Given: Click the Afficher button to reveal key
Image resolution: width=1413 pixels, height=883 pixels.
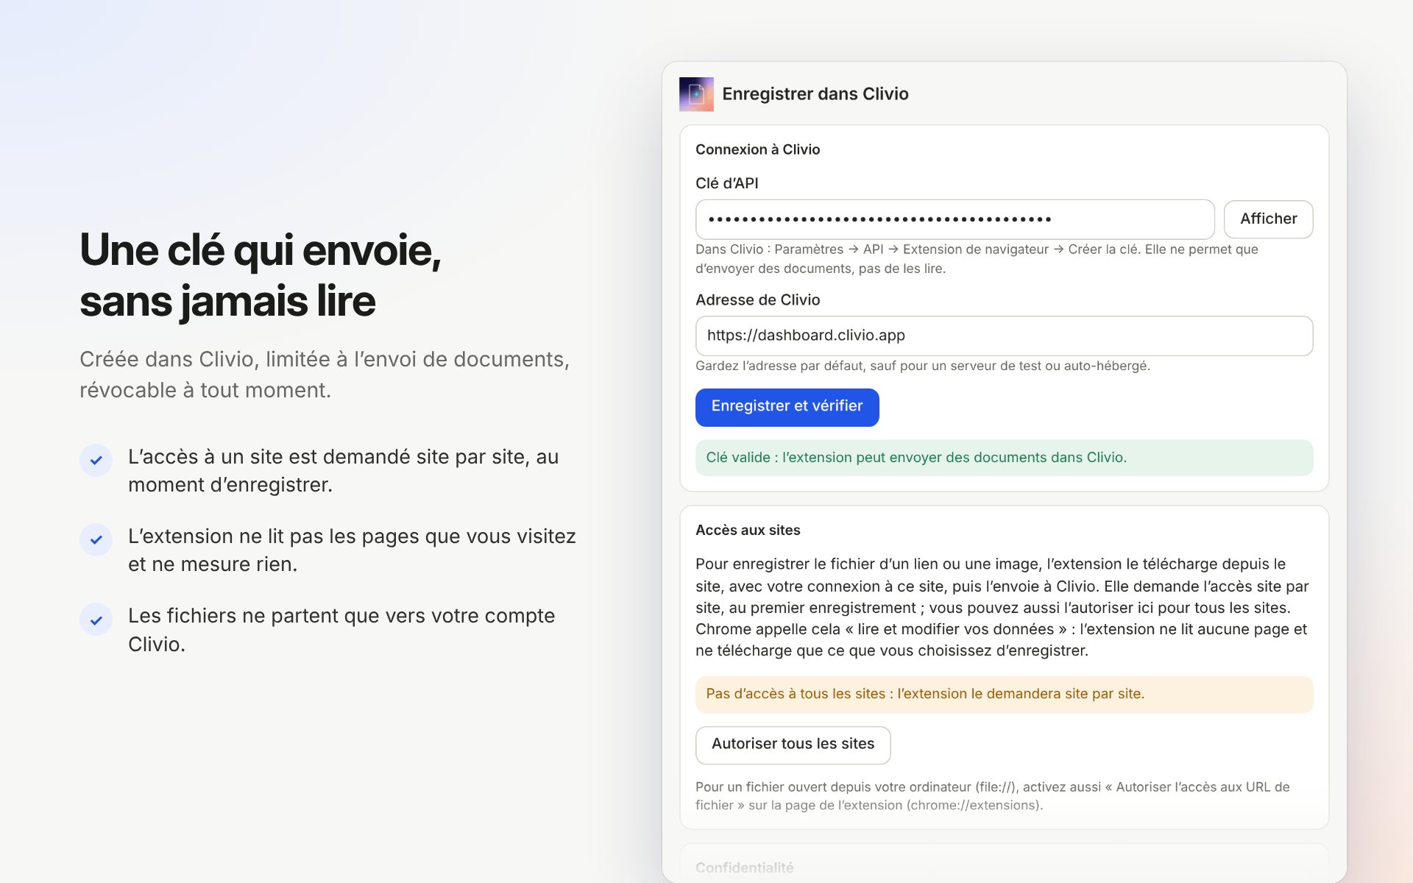Looking at the screenshot, I should tap(1268, 219).
